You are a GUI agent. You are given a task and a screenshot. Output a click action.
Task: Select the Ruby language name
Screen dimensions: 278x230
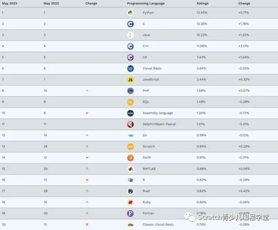point(147,202)
